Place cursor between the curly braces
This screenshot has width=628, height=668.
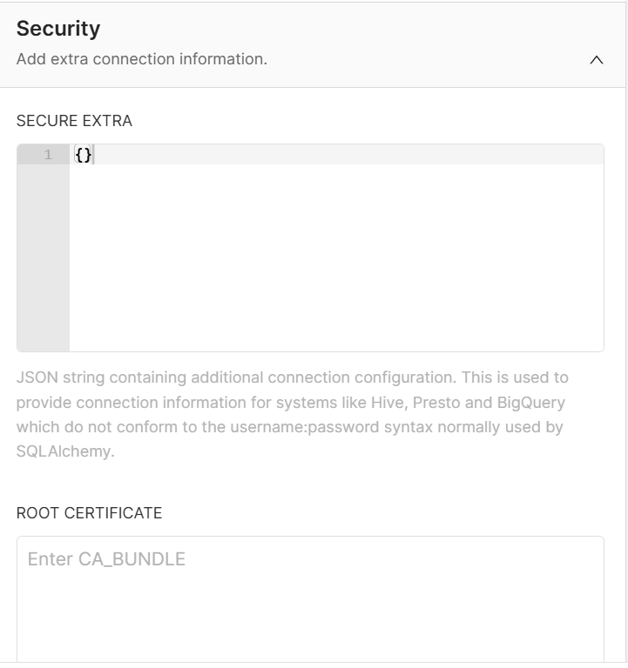click(84, 155)
